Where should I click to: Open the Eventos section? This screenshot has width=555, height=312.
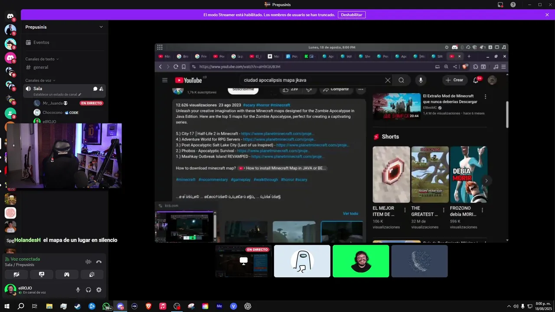pyautogui.click(x=64, y=42)
